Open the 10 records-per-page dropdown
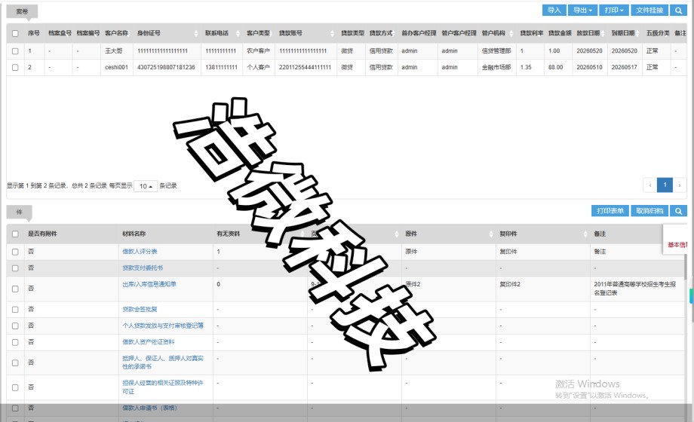The height and width of the screenshot is (422, 694). 146,186
